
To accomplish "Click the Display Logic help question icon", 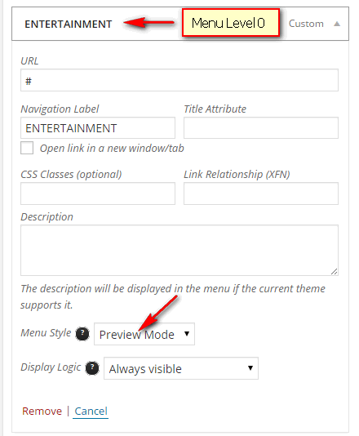I will [92, 368].
